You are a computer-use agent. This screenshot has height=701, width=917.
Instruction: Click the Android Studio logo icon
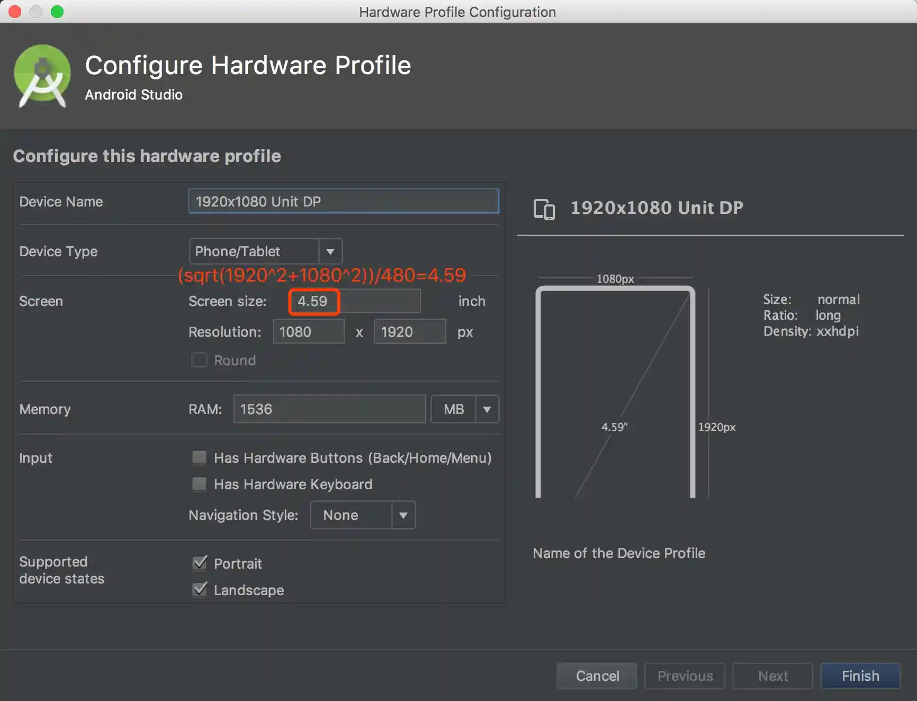tap(42, 76)
